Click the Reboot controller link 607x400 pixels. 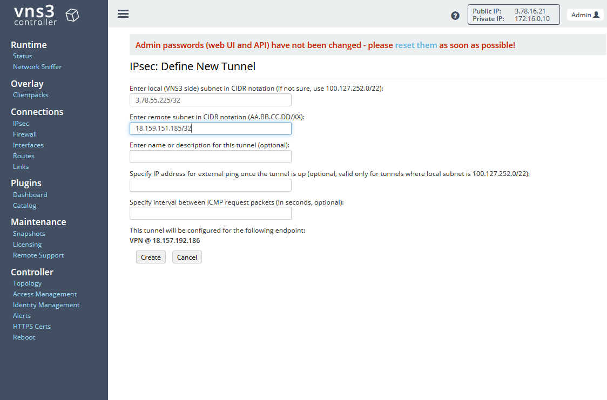(x=24, y=337)
